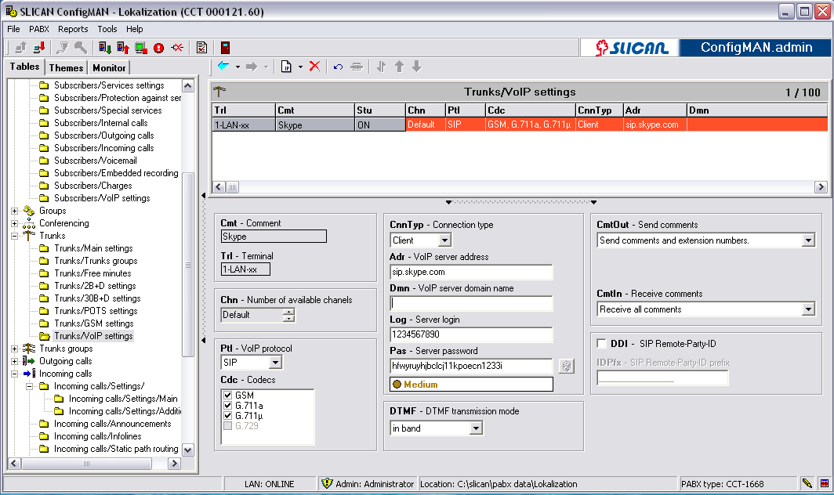Image resolution: width=834 pixels, height=495 pixels.
Task: Click the red door exit icon
Action: click(225, 48)
